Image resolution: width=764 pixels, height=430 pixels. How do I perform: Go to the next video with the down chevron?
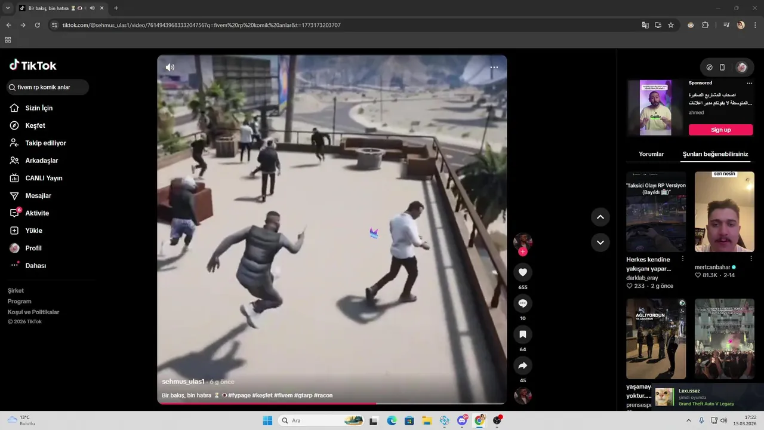(600, 242)
